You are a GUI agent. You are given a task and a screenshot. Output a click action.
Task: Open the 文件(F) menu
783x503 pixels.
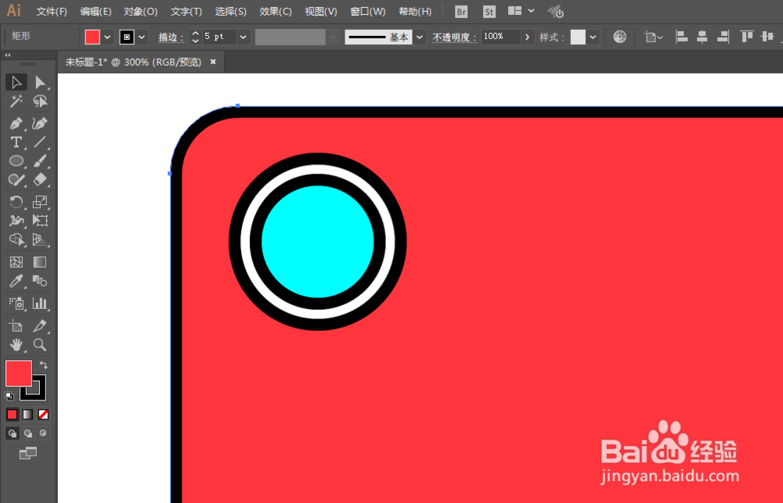point(52,12)
